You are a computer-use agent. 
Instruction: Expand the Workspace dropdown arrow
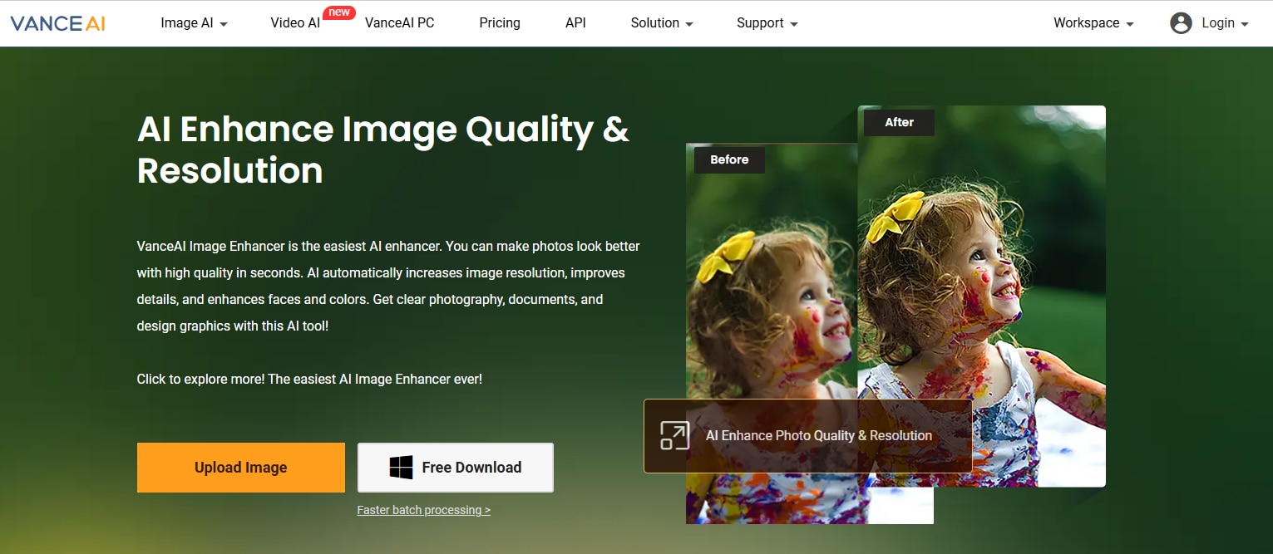tap(1129, 24)
